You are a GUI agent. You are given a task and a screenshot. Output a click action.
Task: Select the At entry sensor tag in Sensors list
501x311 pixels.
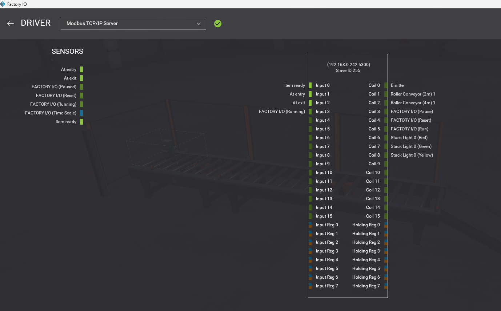click(x=69, y=69)
